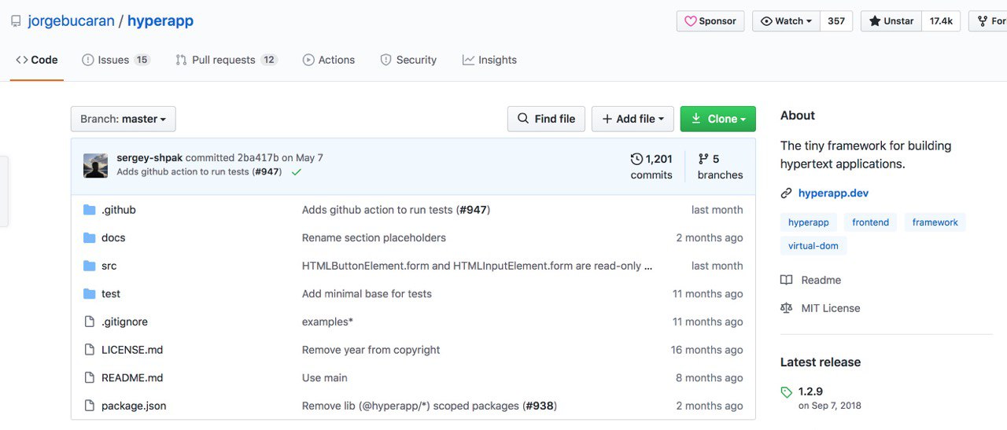The height and width of the screenshot is (430, 1007).
Task: Select the hyperapp topic tag
Action: [x=809, y=222]
